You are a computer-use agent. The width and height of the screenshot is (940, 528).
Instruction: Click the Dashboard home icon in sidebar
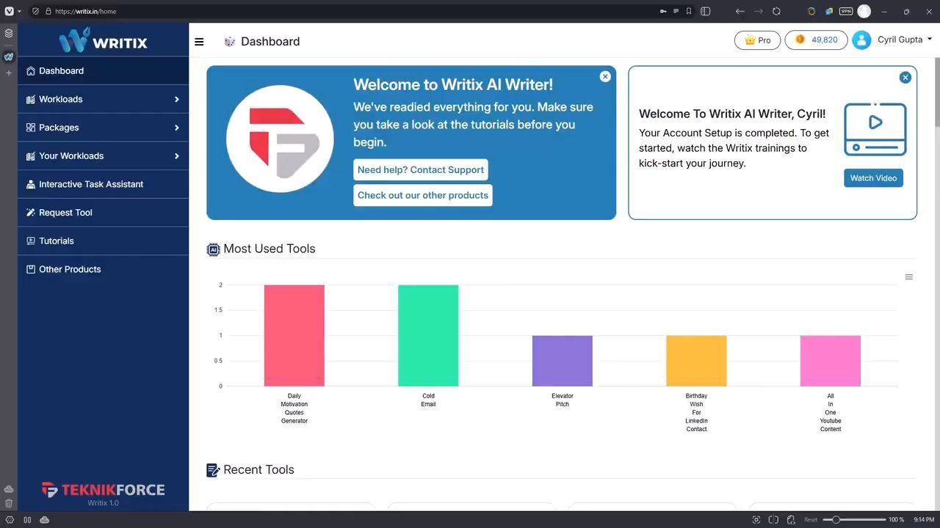click(x=31, y=71)
